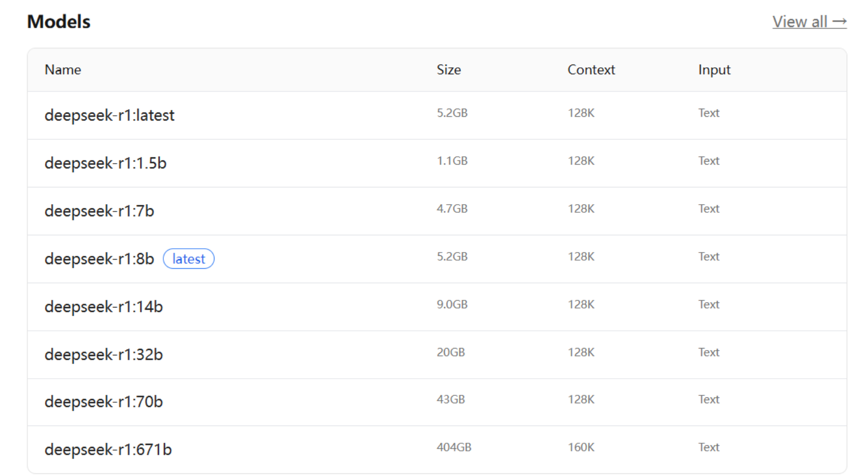The height and width of the screenshot is (475, 858).
Task: Click the 128K context in deepseek-r1:1.5b row
Action: pos(581,161)
